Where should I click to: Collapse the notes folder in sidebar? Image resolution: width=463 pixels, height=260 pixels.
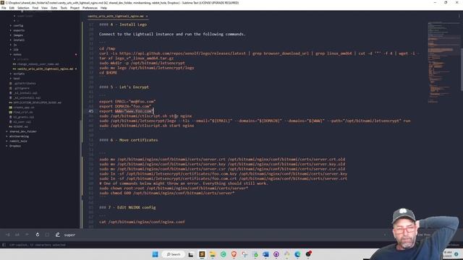click(17, 55)
